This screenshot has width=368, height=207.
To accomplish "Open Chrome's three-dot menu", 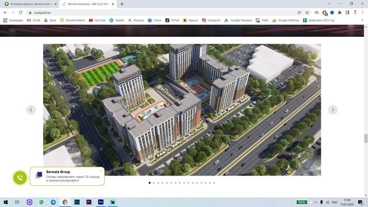I will pyautogui.click(x=363, y=13).
